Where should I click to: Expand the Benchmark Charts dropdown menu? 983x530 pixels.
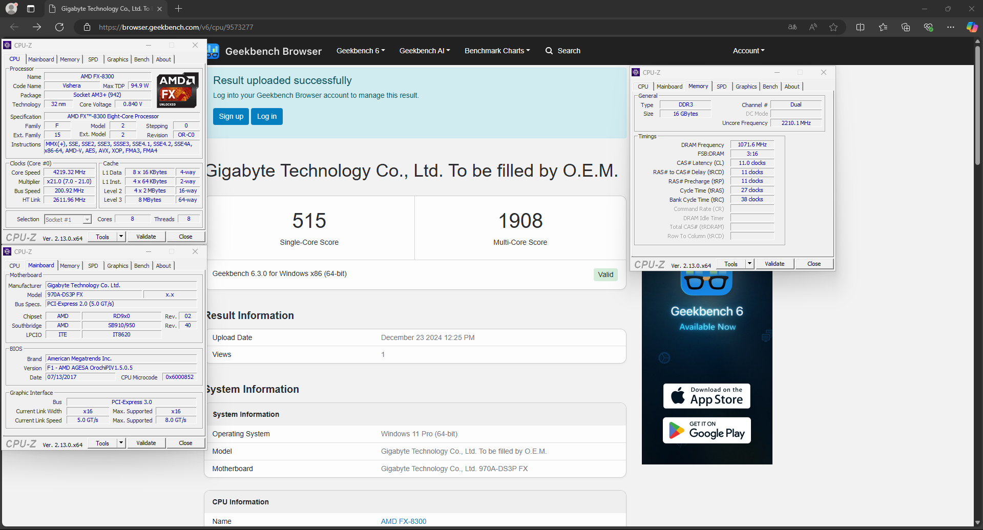tap(497, 51)
